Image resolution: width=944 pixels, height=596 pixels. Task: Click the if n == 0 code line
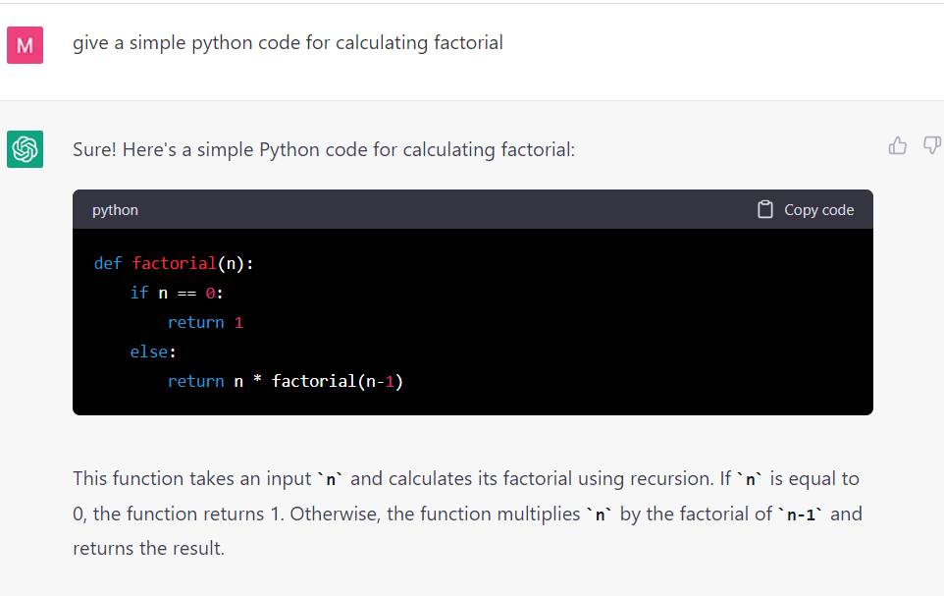click(177, 293)
